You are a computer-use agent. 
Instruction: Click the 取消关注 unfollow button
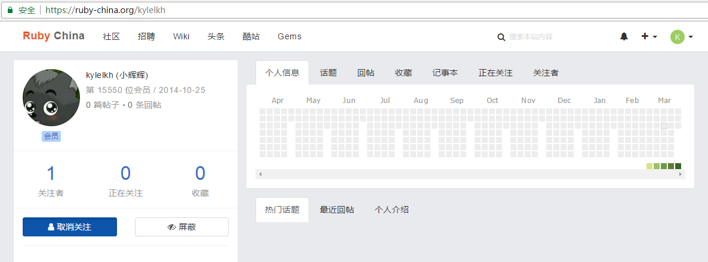[69, 227]
